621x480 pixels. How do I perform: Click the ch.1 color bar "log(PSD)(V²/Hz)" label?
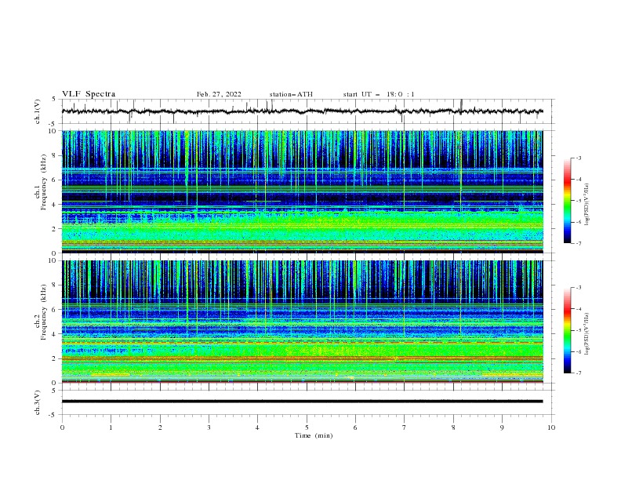pyautogui.click(x=587, y=205)
